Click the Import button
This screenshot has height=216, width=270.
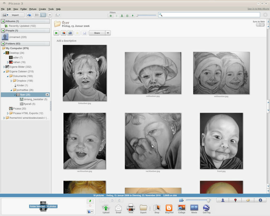tap(13, 15)
